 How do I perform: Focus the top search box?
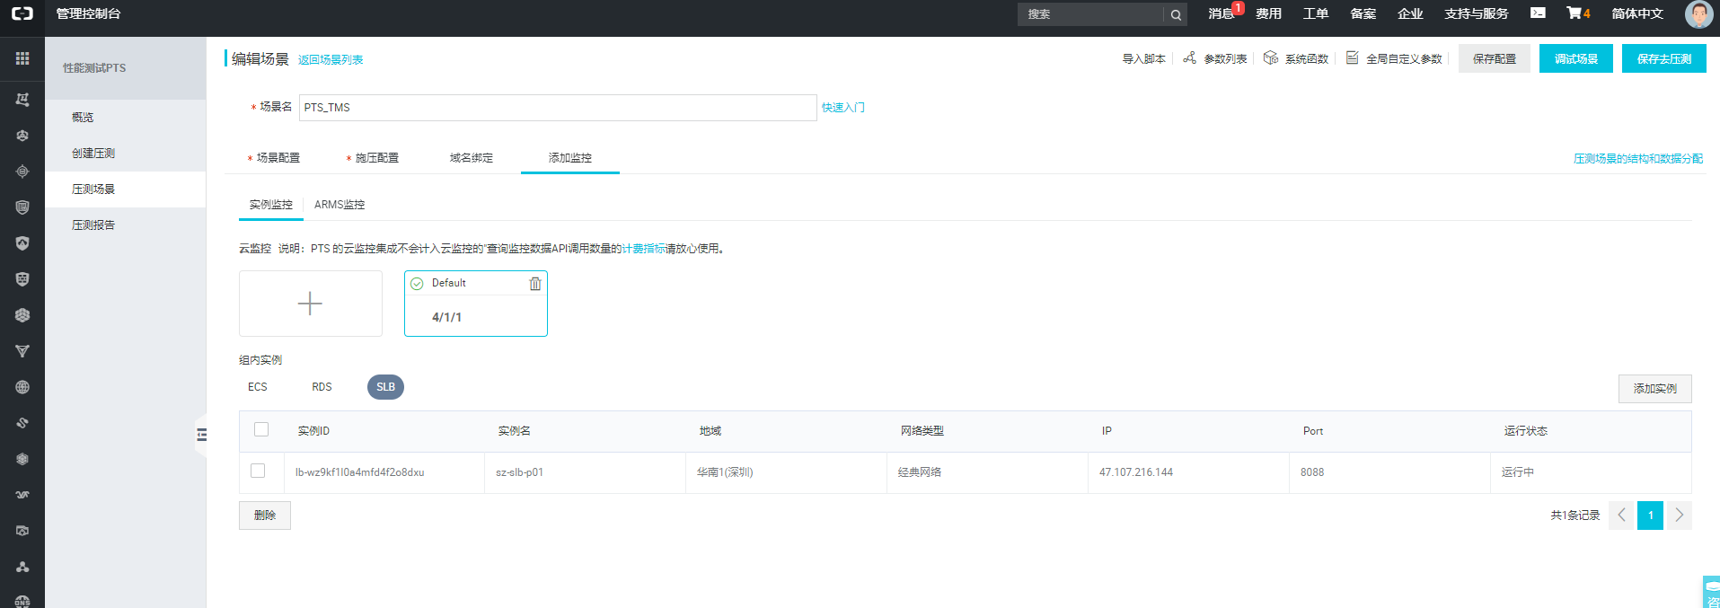pos(1091,14)
